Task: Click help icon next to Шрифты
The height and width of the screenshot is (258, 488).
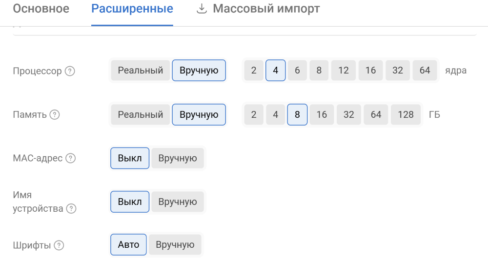Action: coord(59,245)
